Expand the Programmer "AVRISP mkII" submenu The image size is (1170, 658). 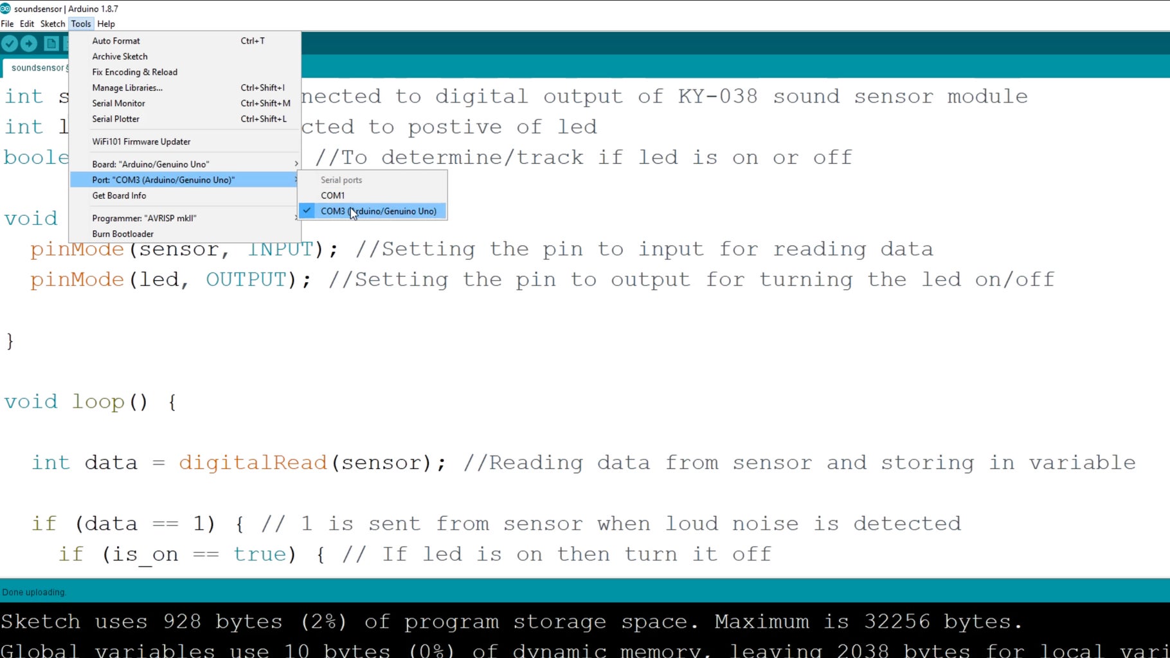(x=185, y=218)
